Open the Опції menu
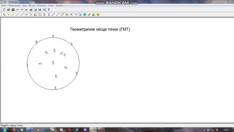 [51, 5]
